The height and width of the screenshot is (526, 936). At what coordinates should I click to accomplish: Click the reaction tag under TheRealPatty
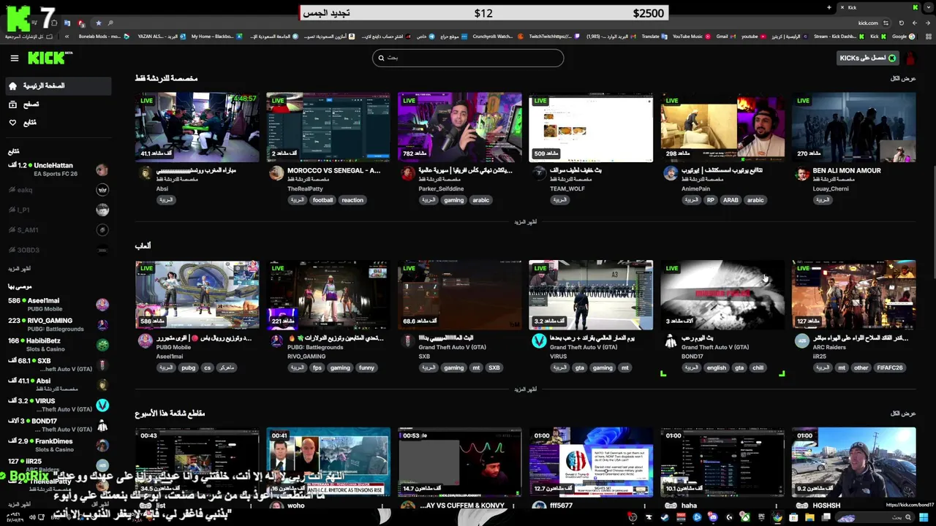point(352,200)
